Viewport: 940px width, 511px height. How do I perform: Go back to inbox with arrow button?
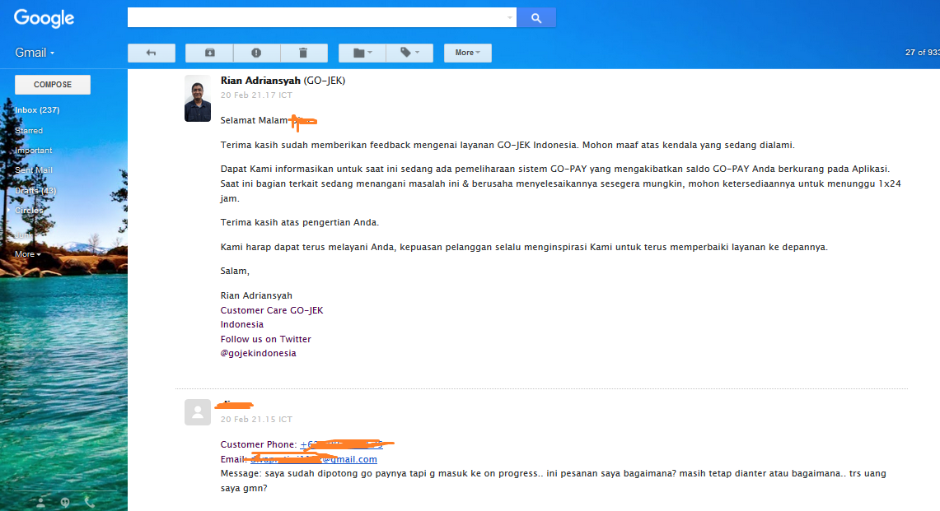click(151, 53)
